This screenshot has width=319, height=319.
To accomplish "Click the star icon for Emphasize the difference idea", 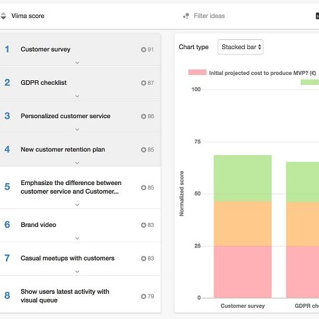I will [x=143, y=188].
